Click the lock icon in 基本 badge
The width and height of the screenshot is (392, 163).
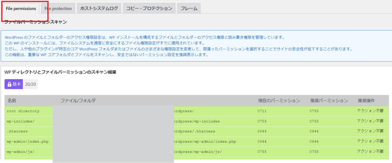click(x=10, y=84)
